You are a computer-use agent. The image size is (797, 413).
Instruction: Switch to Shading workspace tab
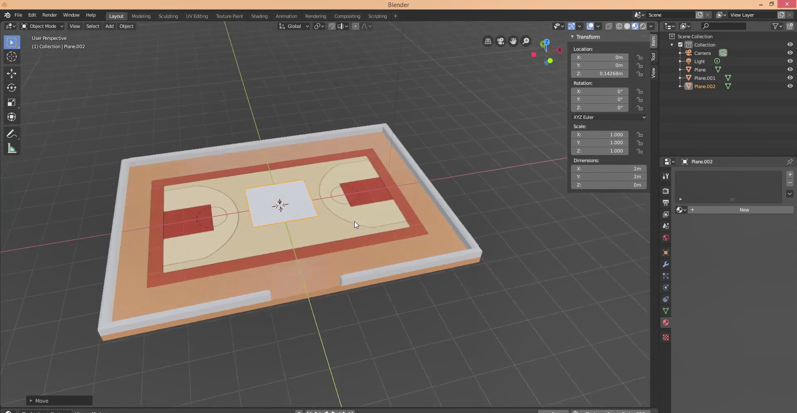pyautogui.click(x=259, y=16)
